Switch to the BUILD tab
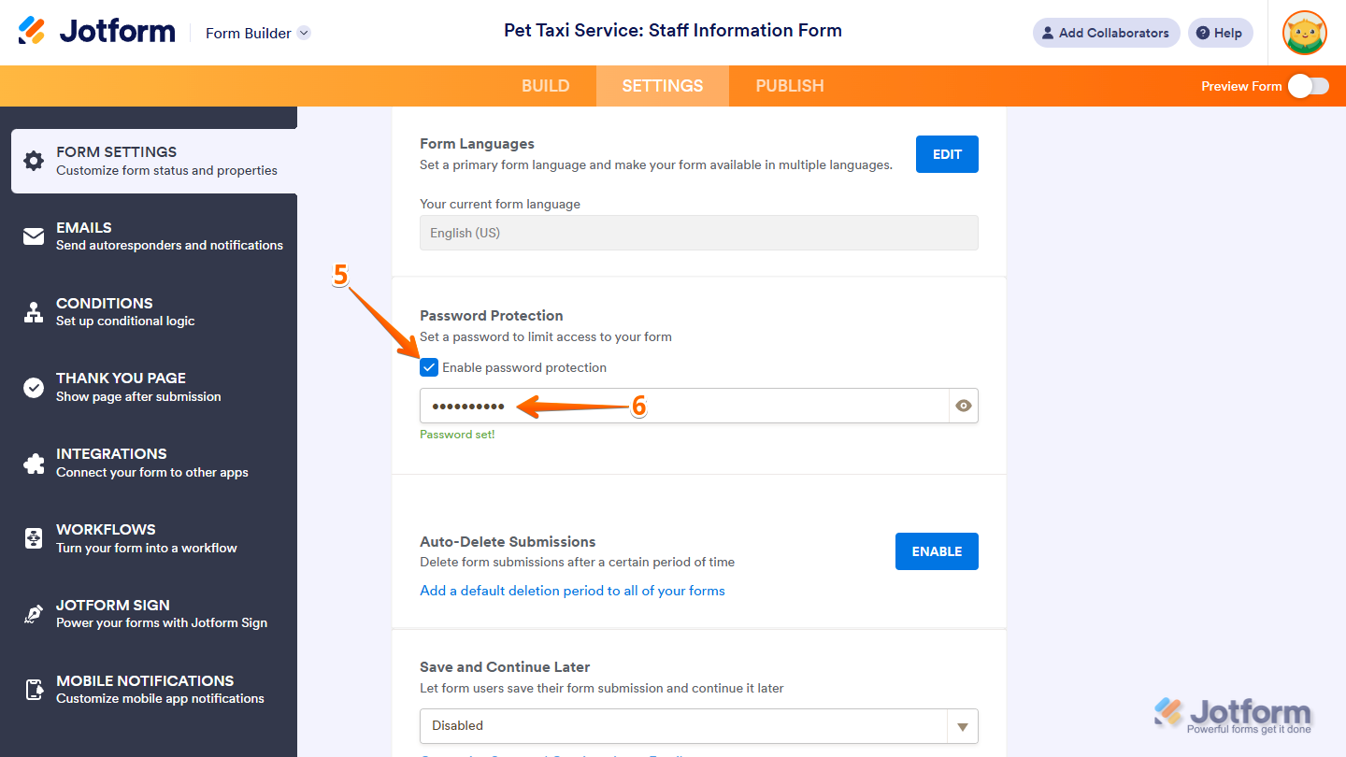Viewport: 1346px width, 757px height. click(545, 86)
